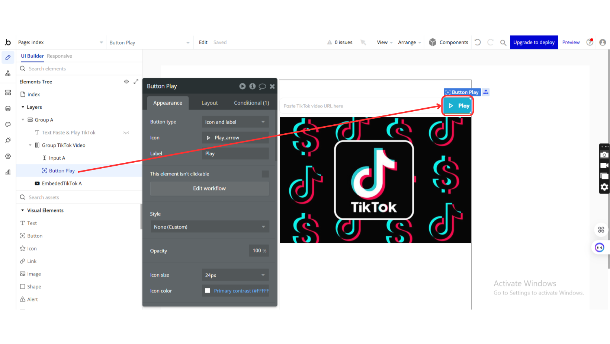Click the white Icon color swatch

pyautogui.click(x=208, y=291)
